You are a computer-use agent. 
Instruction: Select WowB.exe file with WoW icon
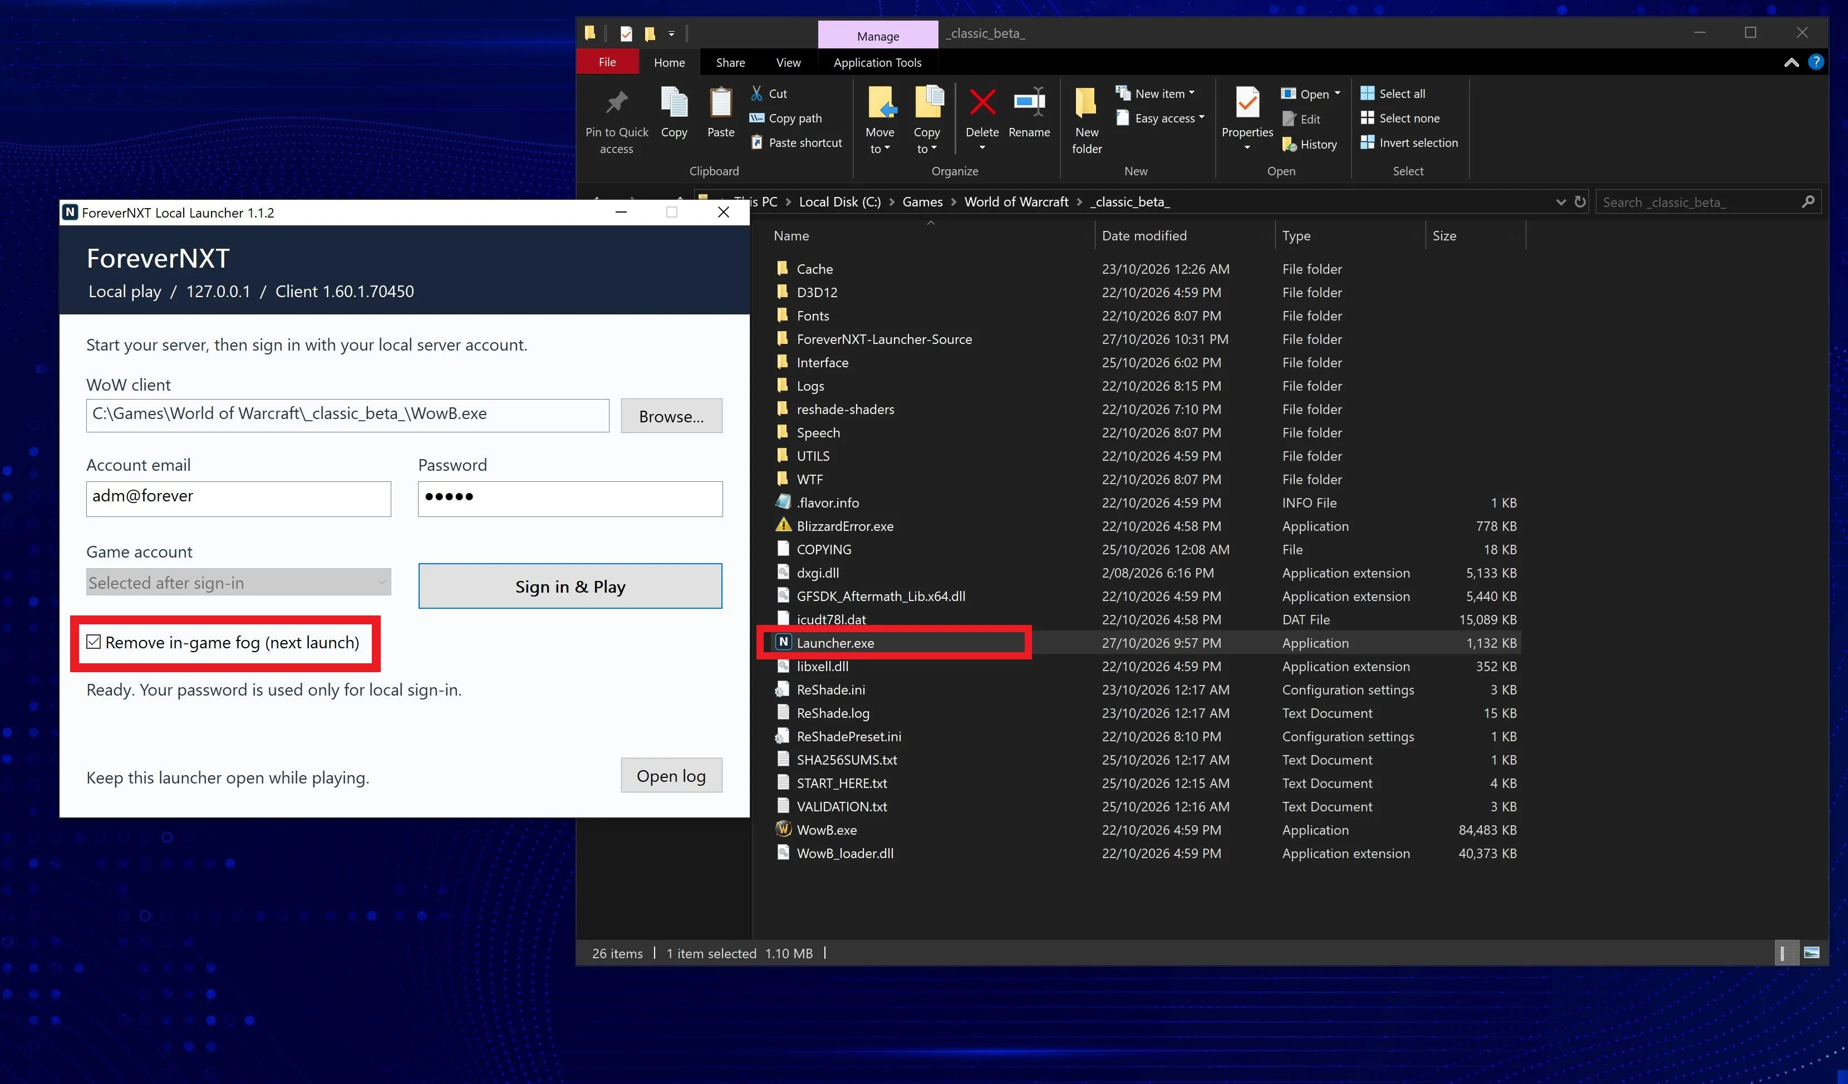pos(825,830)
